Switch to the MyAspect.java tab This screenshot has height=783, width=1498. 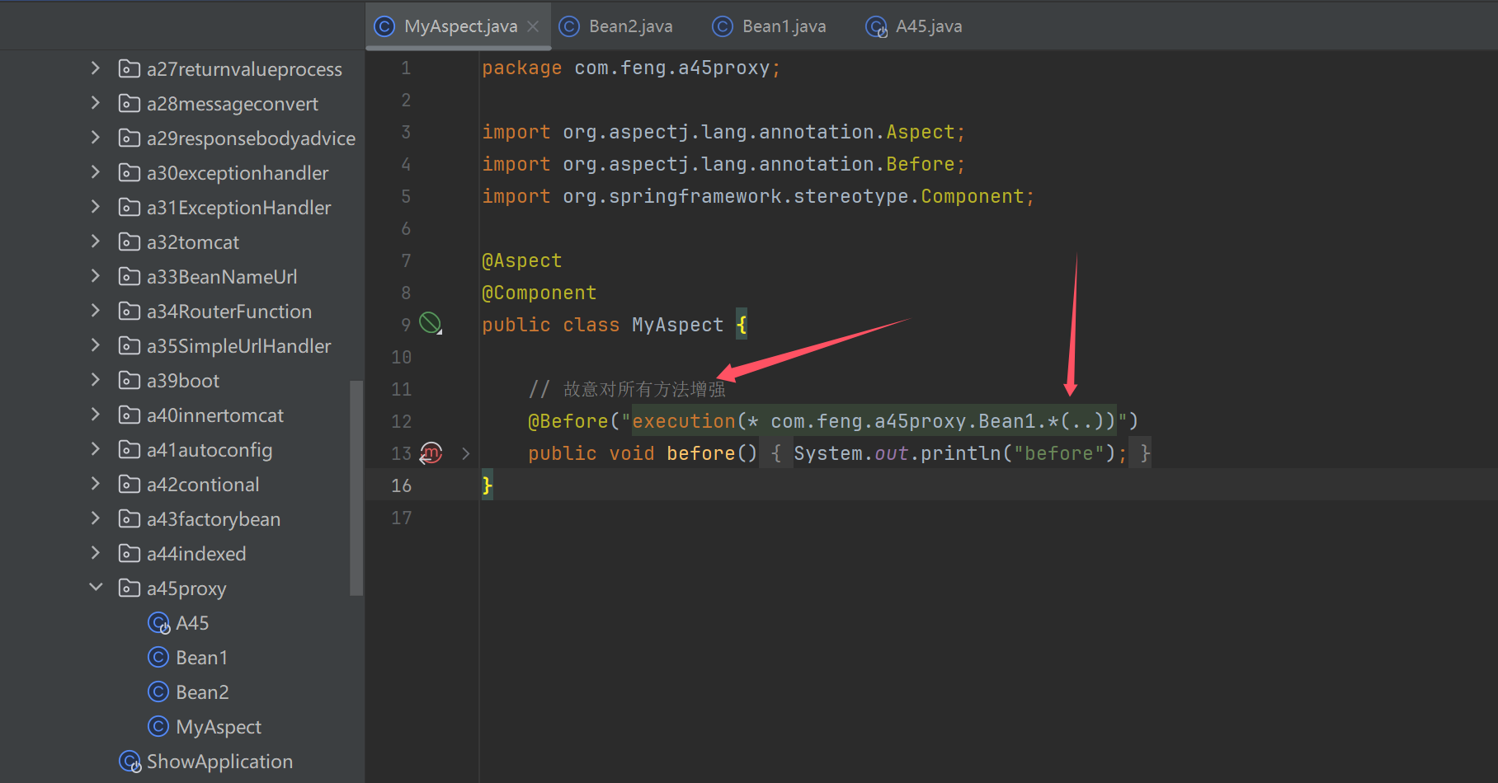[x=460, y=26]
